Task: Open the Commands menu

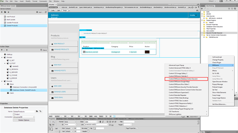Action: click(43, 1)
